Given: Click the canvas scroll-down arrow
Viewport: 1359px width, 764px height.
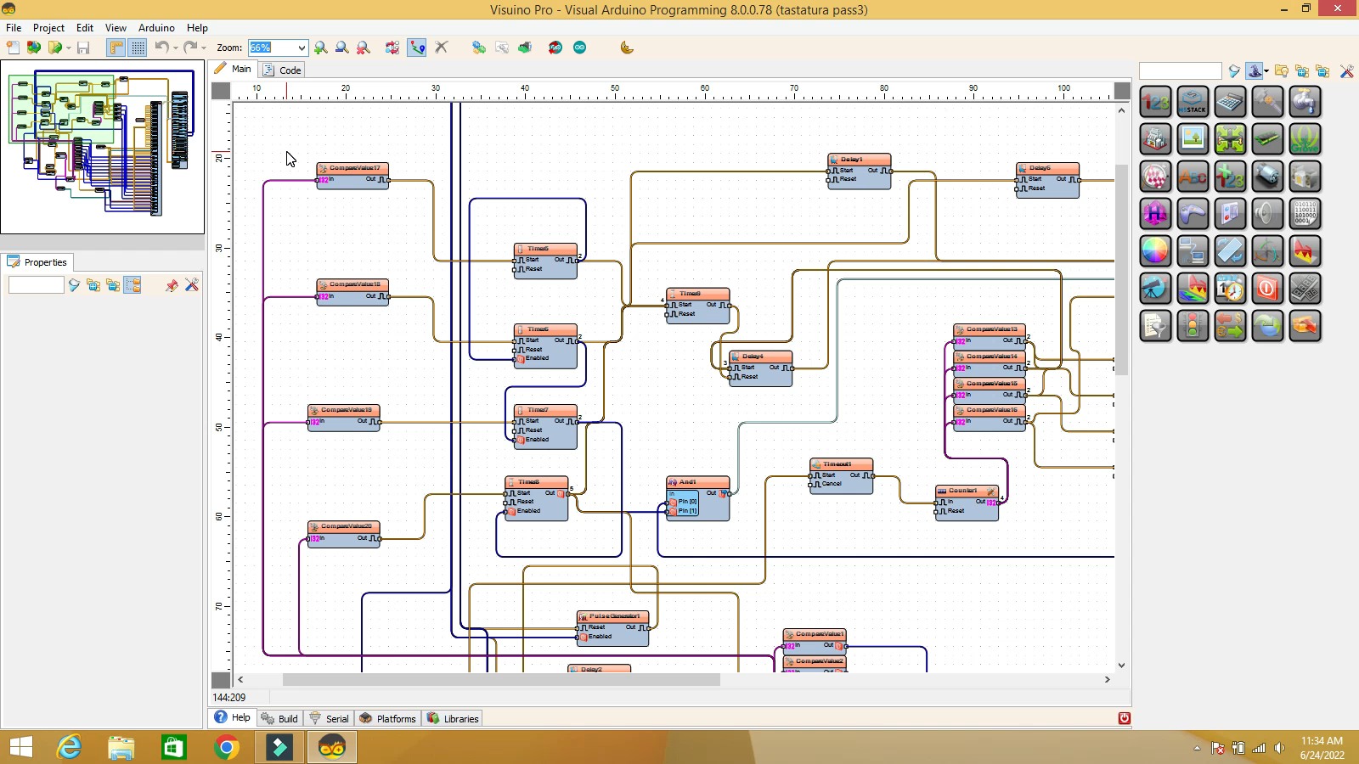Looking at the screenshot, I should [x=1121, y=666].
